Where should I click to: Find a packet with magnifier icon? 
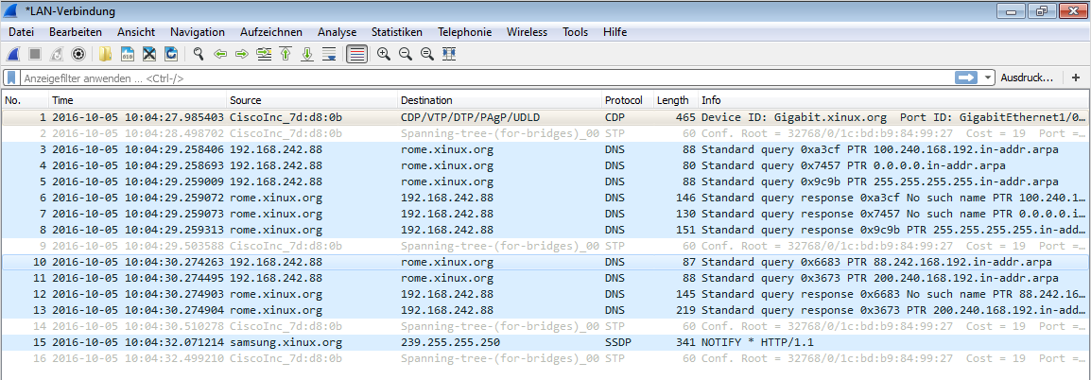point(199,54)
